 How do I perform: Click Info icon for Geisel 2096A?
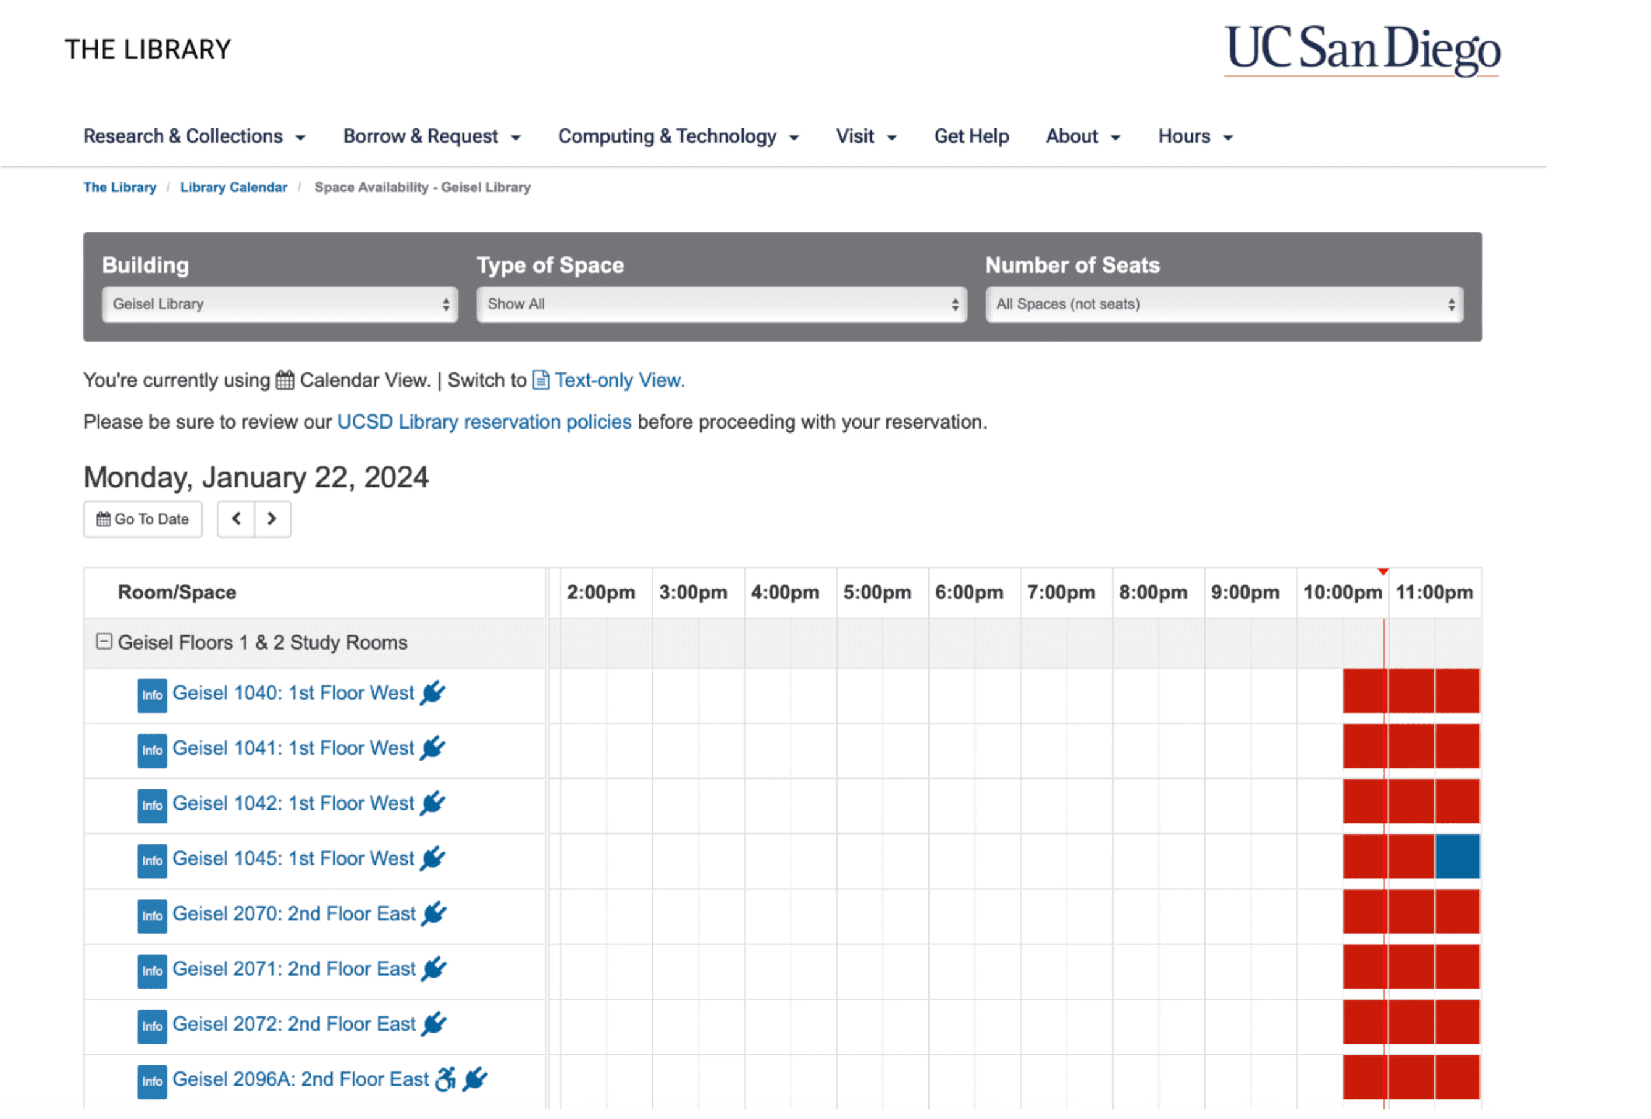click(152, 1081)
